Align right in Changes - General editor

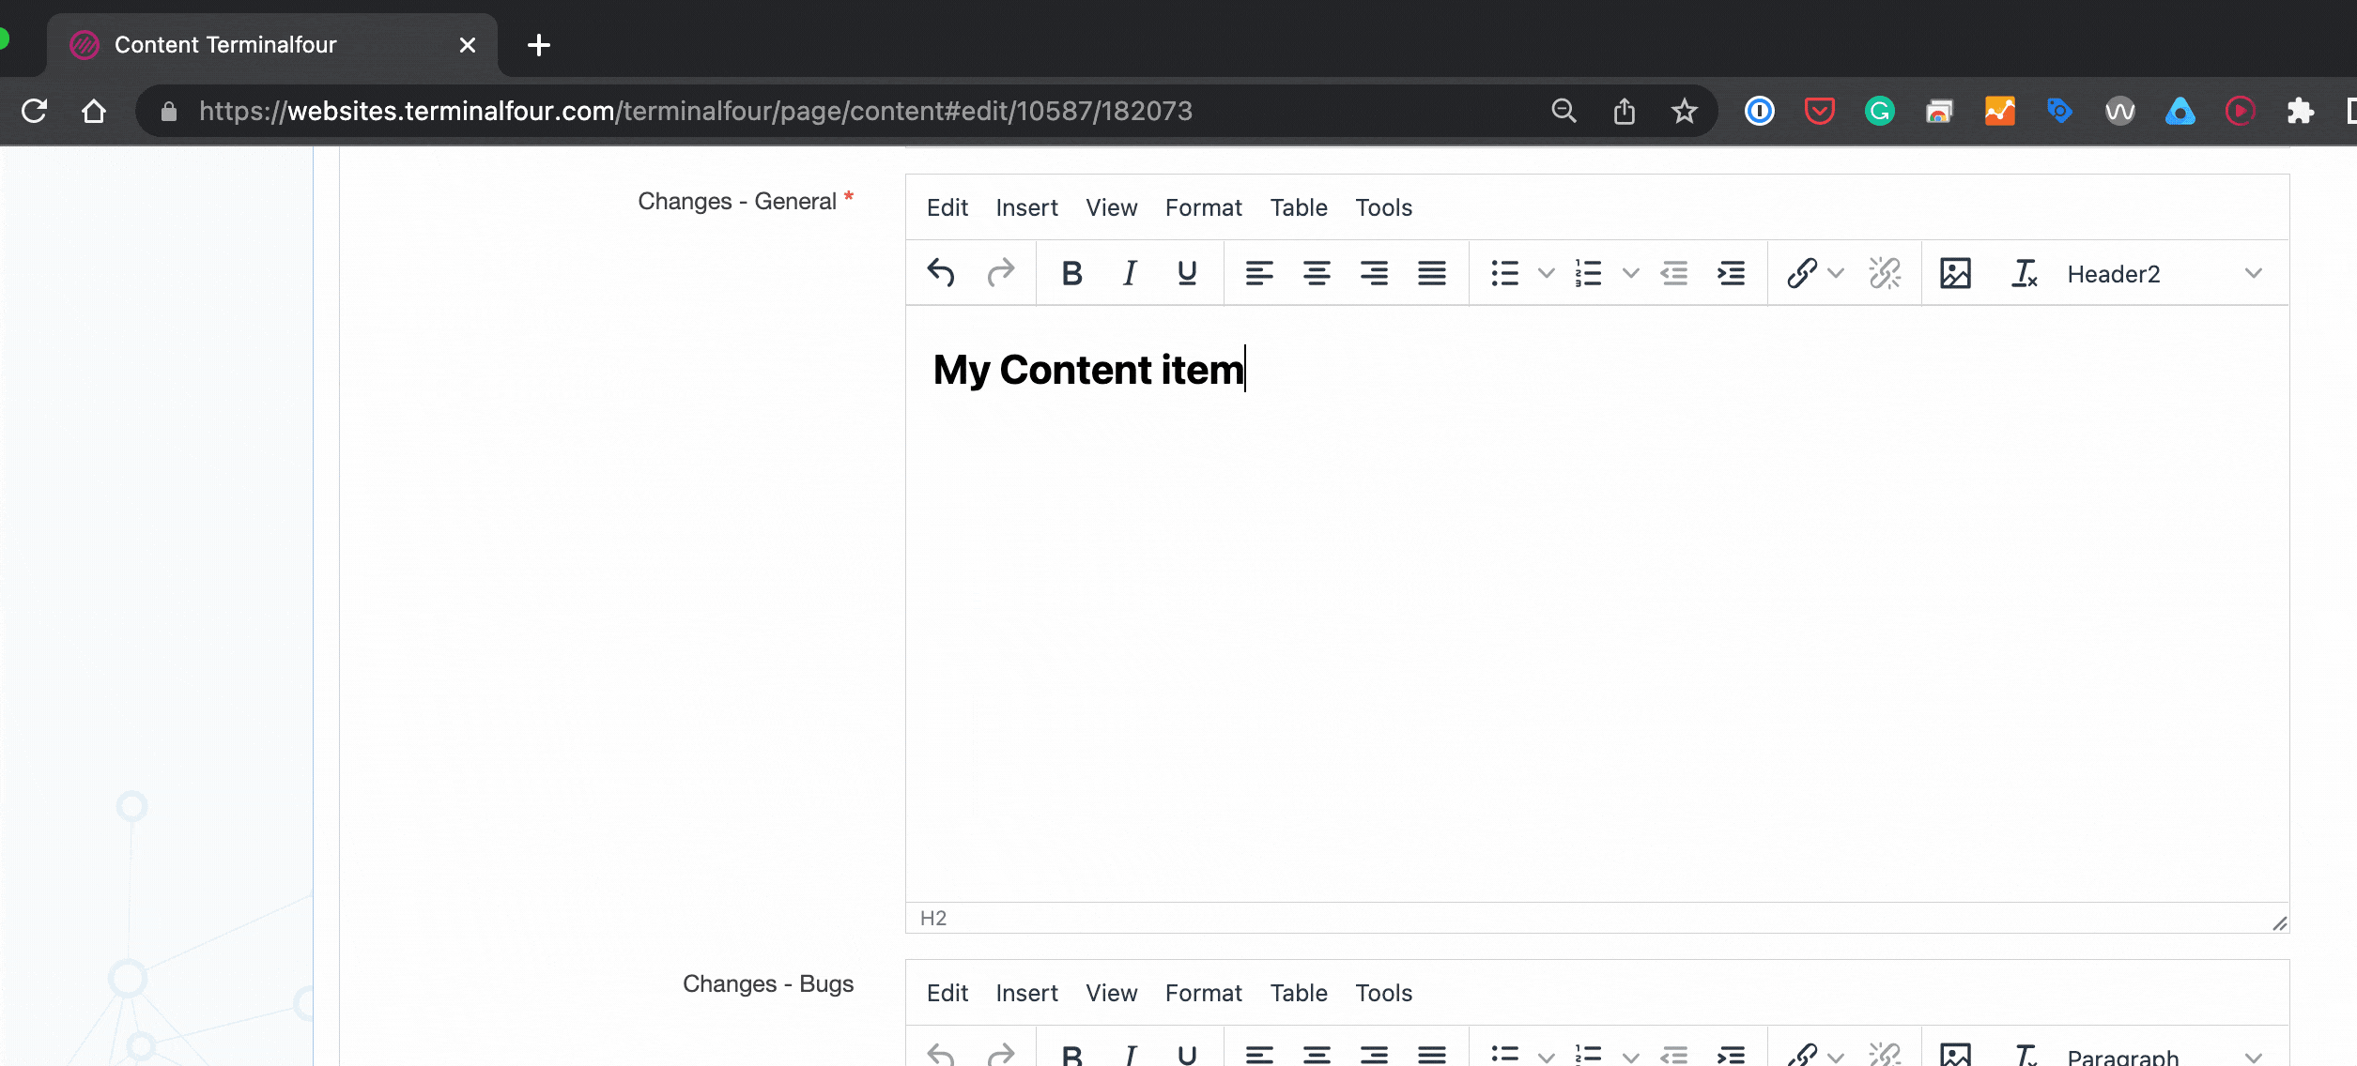click(x=1374, y=273)
